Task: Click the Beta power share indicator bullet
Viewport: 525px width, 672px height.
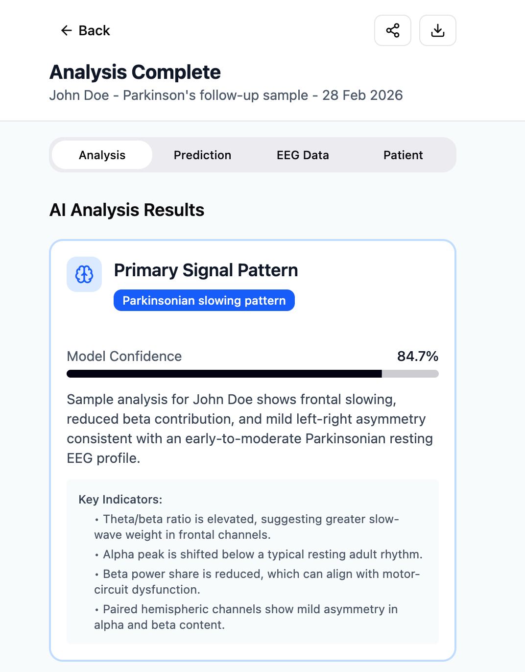Action: 257,581
